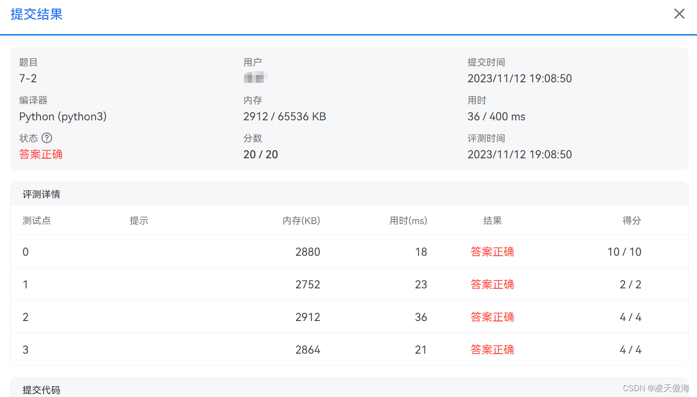
Task: Click the 结果 column header
Action: [492, 221]
